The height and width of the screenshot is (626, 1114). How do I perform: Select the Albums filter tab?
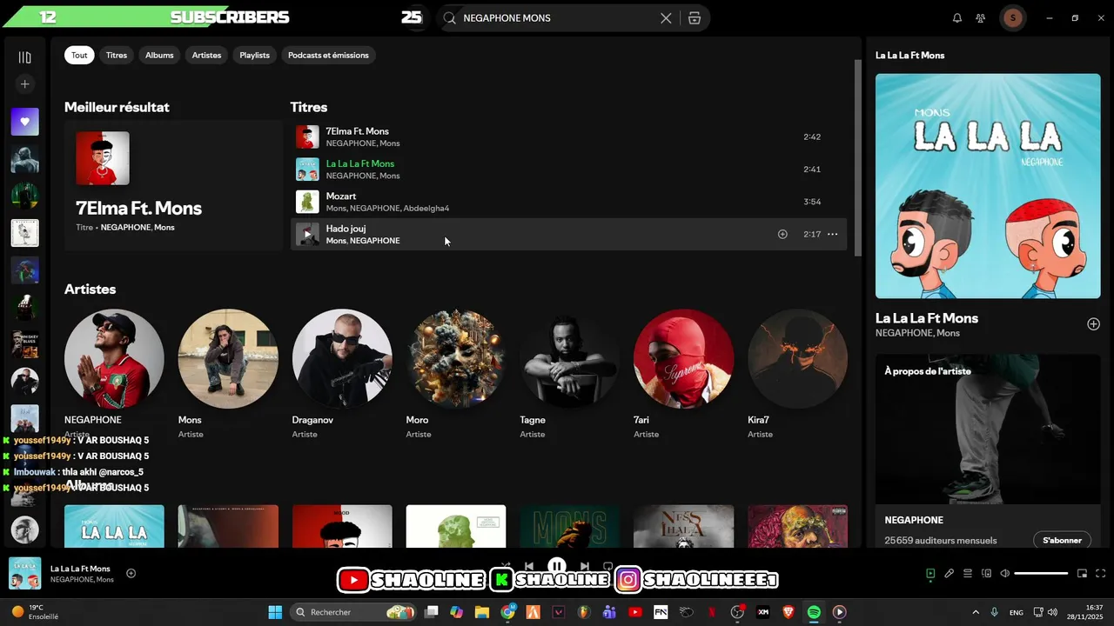tap(159, 55)
